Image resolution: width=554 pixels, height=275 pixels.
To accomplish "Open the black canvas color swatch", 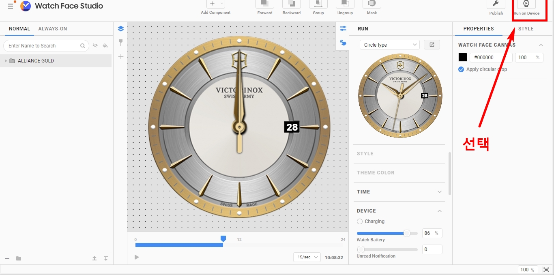I will 463,58.
